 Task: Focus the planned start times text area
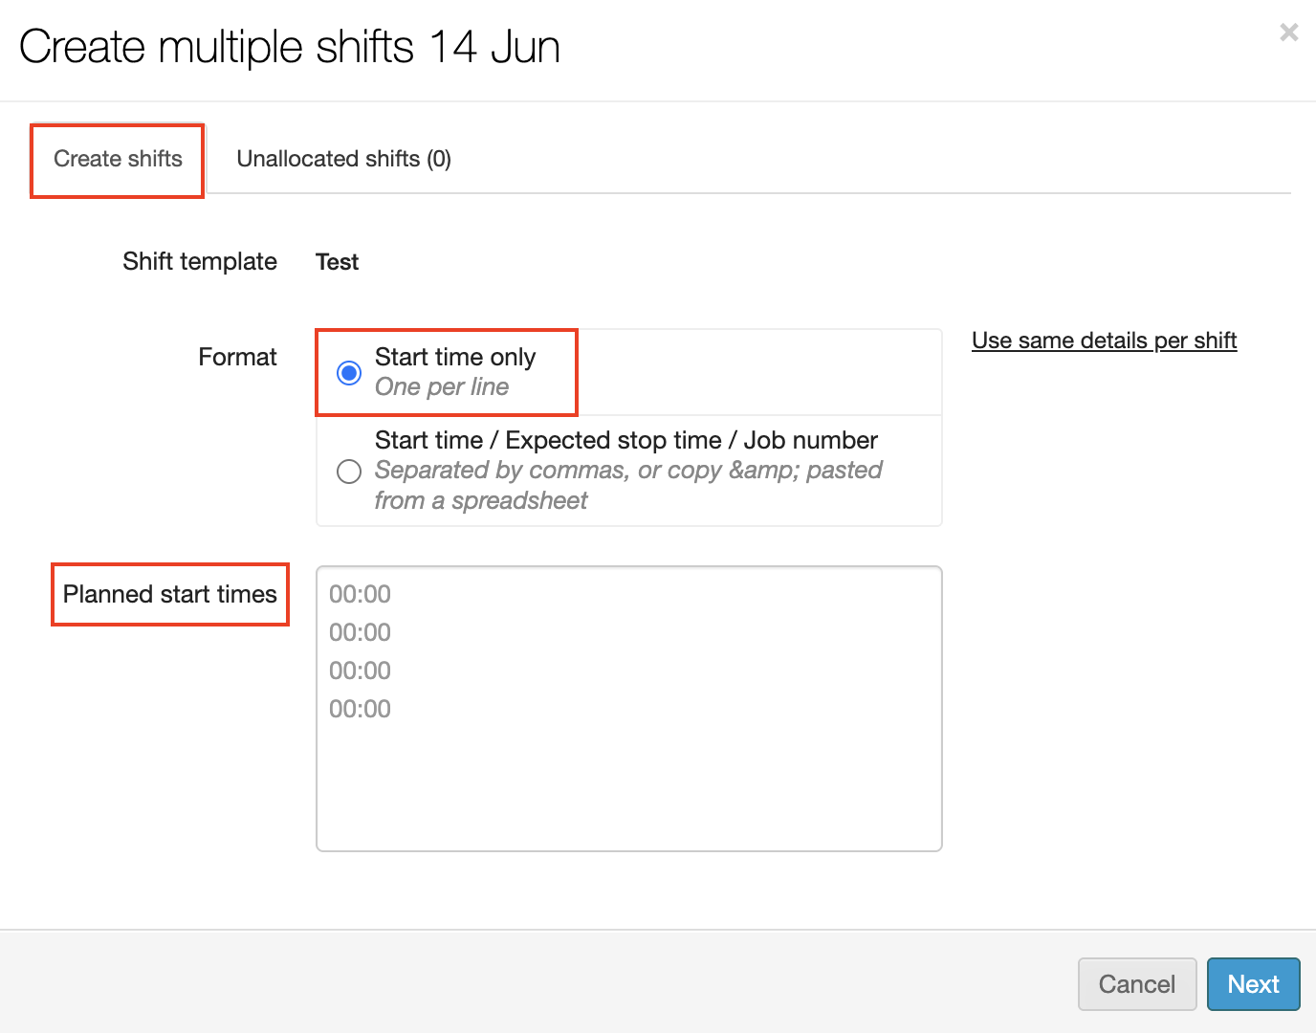tap(628, 765)
